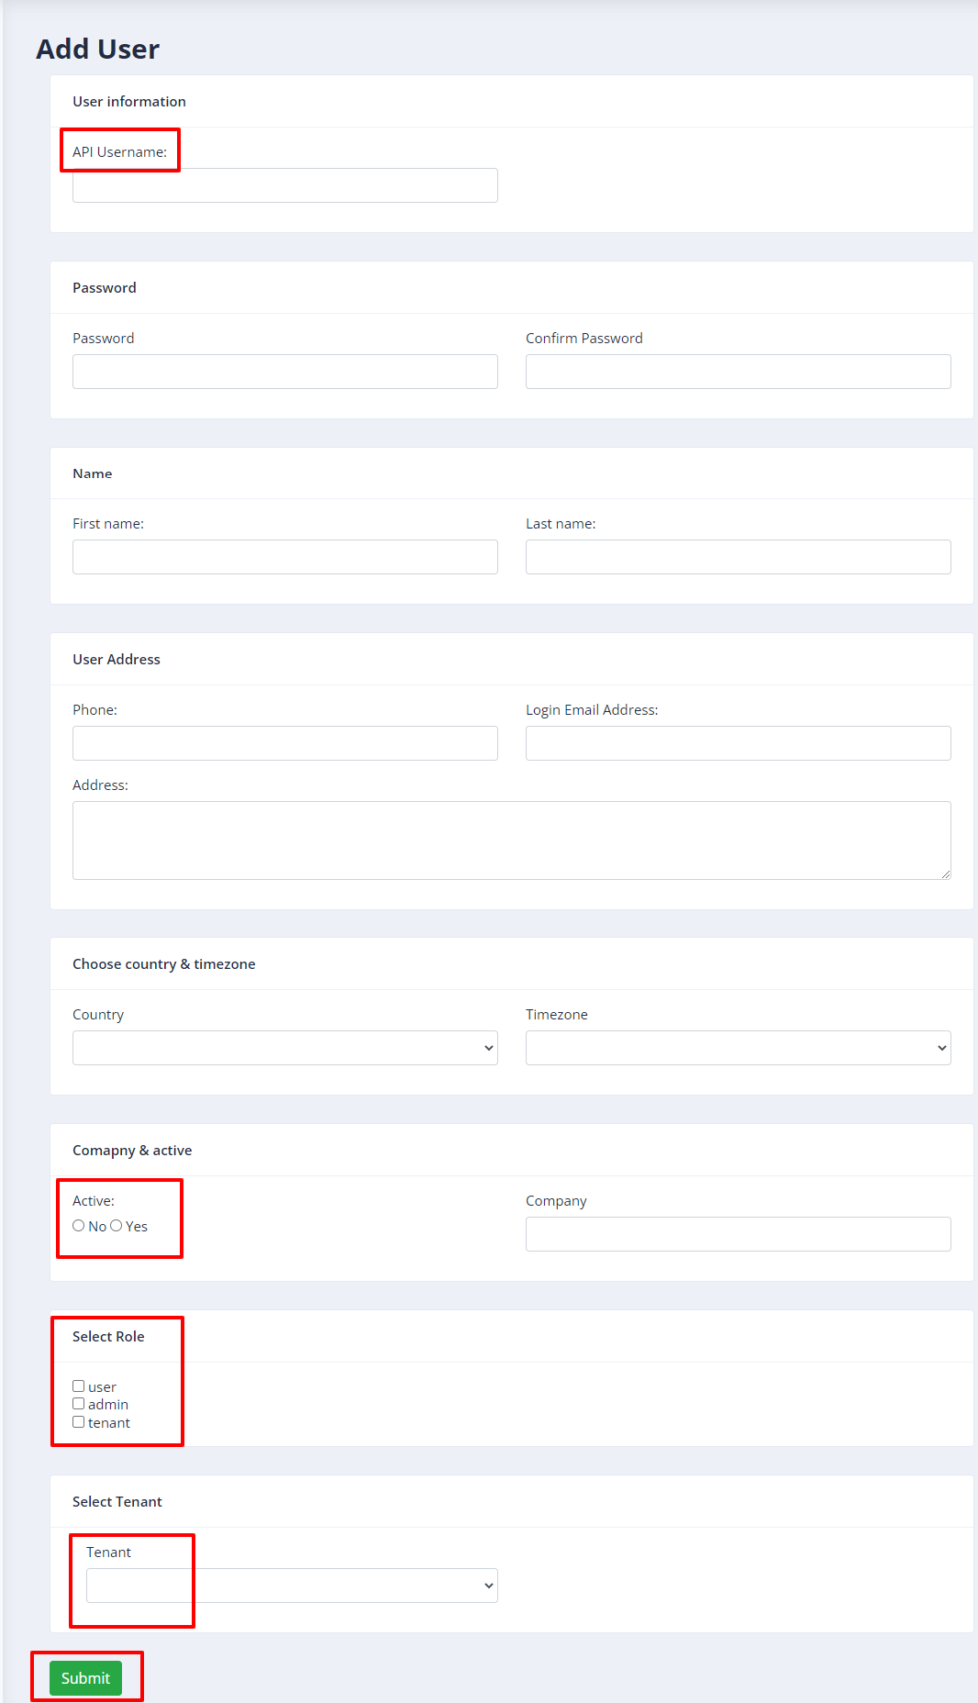Image resolution: width=978 pixels, height=1703 pixels.
Task: Enable the tenant role checkbox
Action: pyautogui.click(x=79, y=1422)
